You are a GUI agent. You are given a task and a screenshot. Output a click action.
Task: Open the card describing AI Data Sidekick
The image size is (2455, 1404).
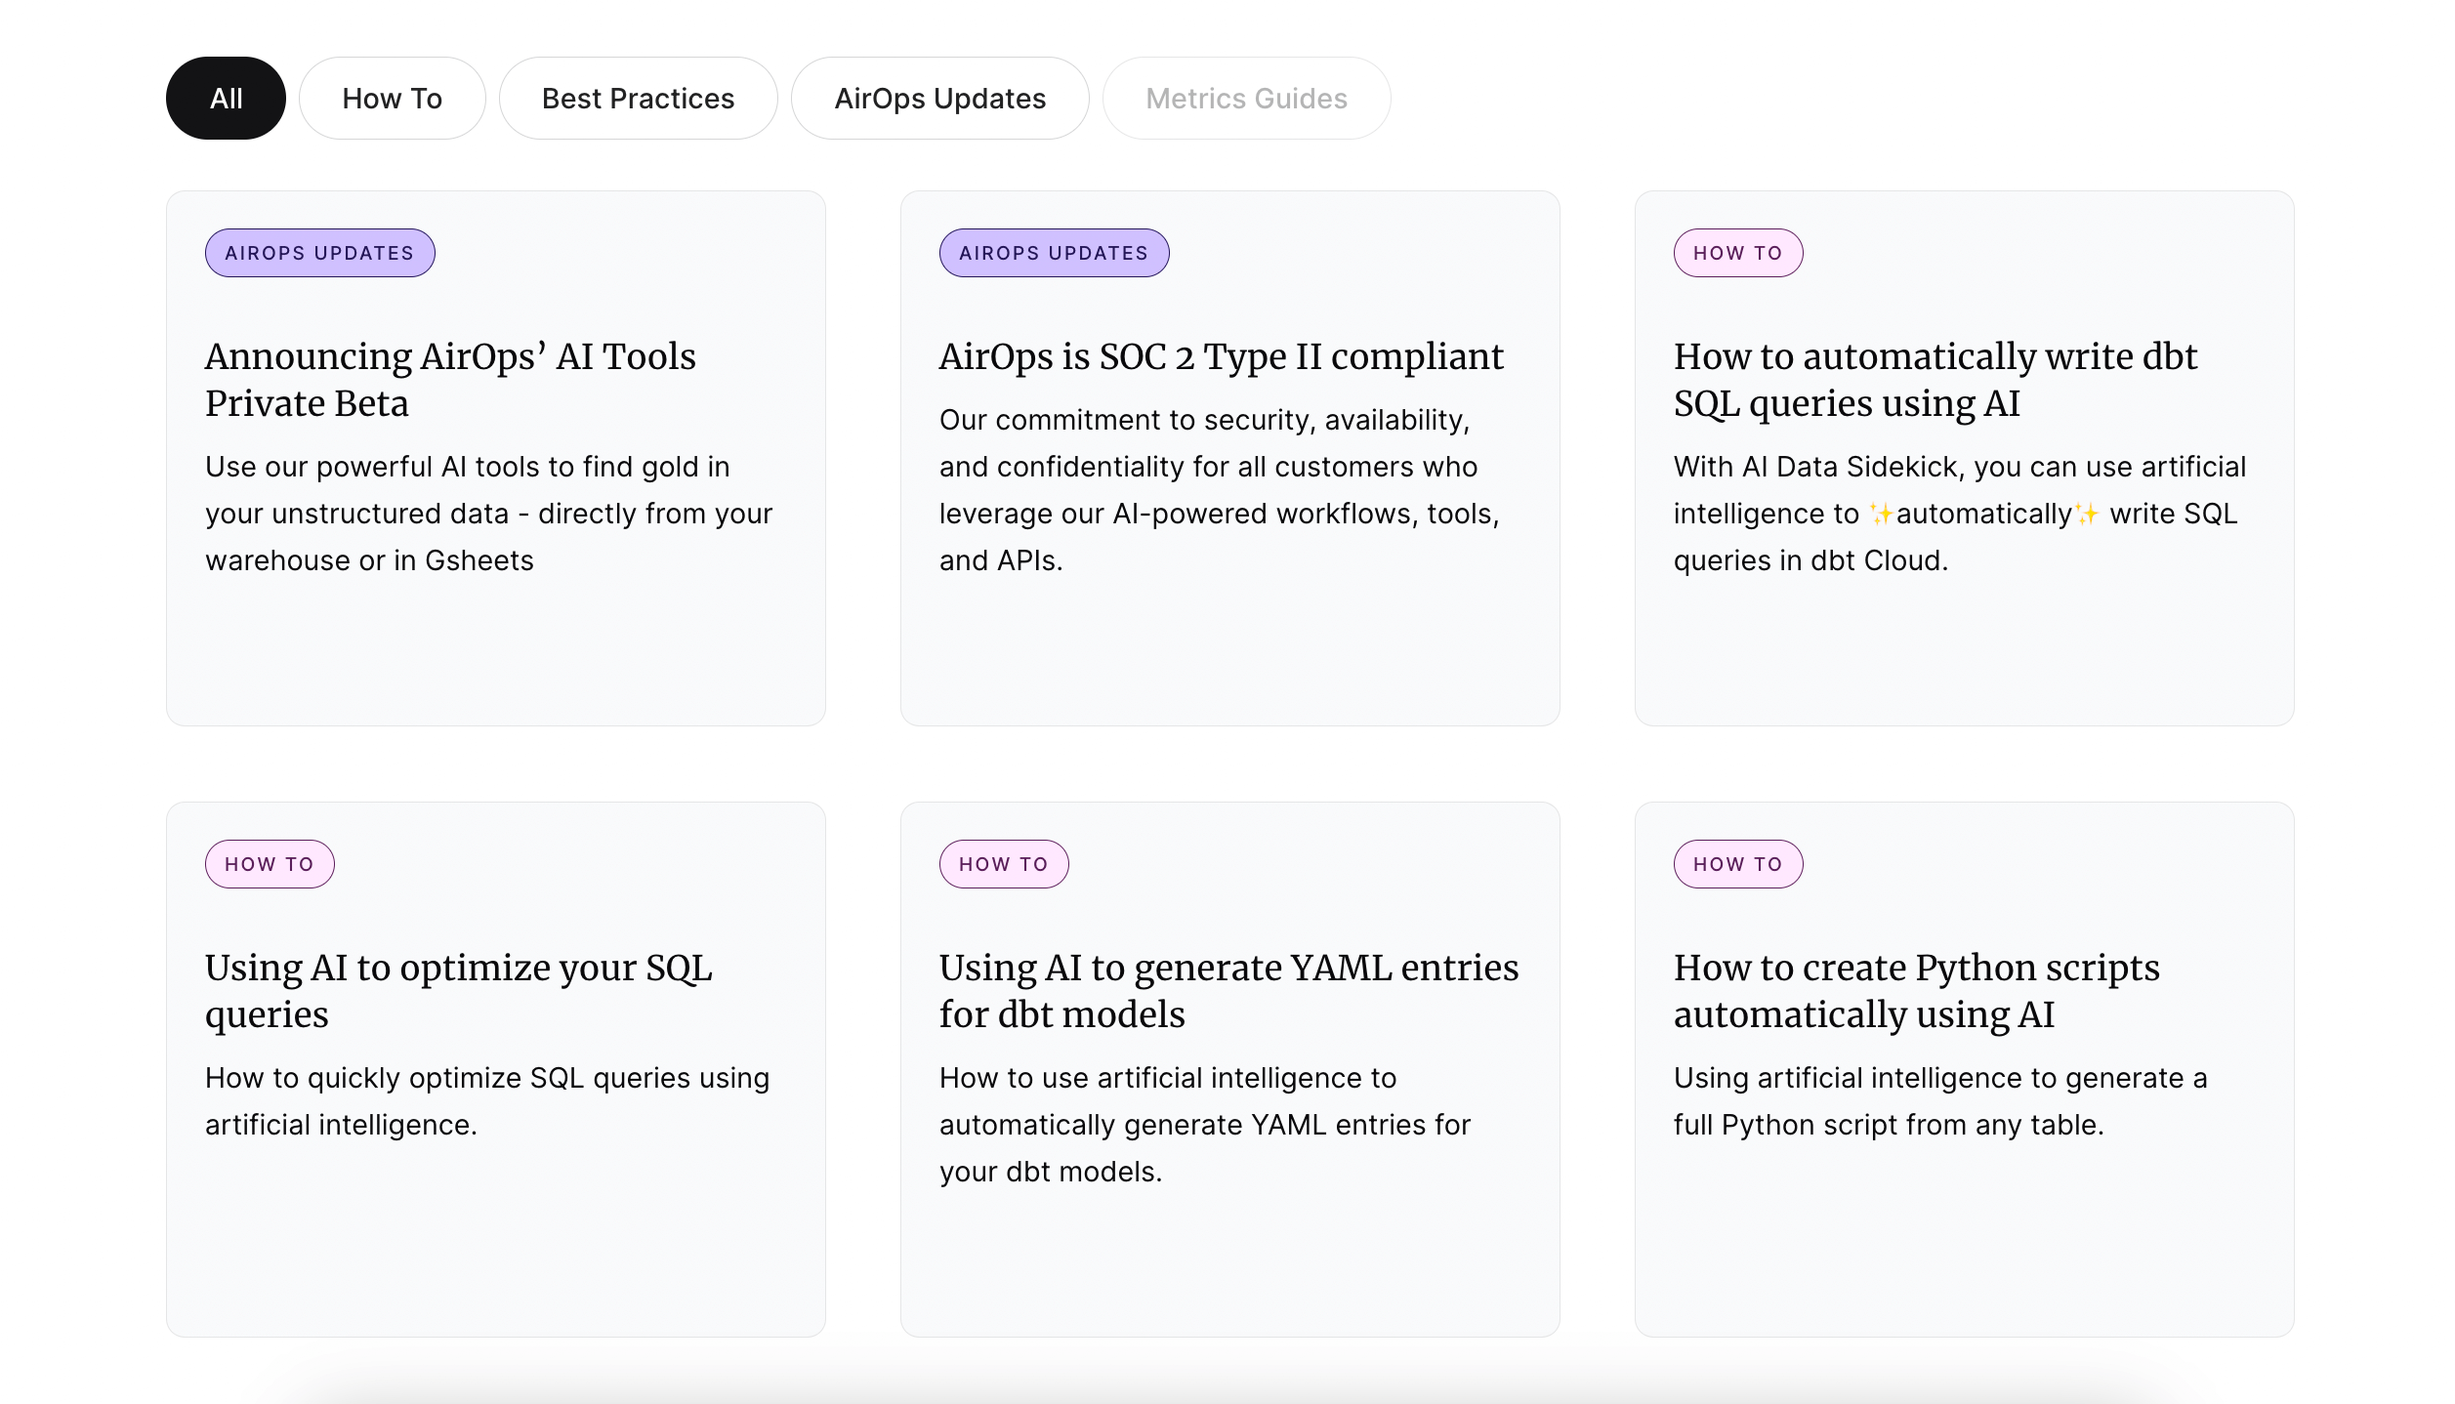point(1959,513)
